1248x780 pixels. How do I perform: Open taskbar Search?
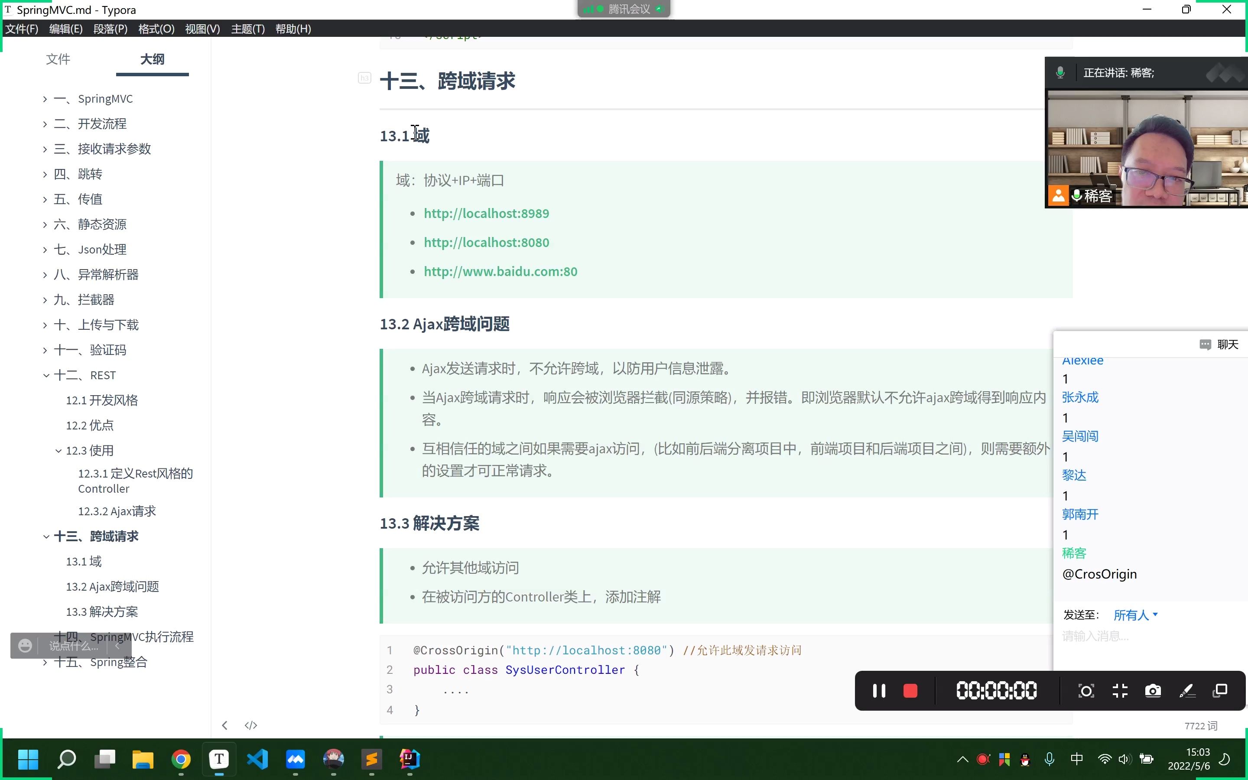tap(67, 759)
